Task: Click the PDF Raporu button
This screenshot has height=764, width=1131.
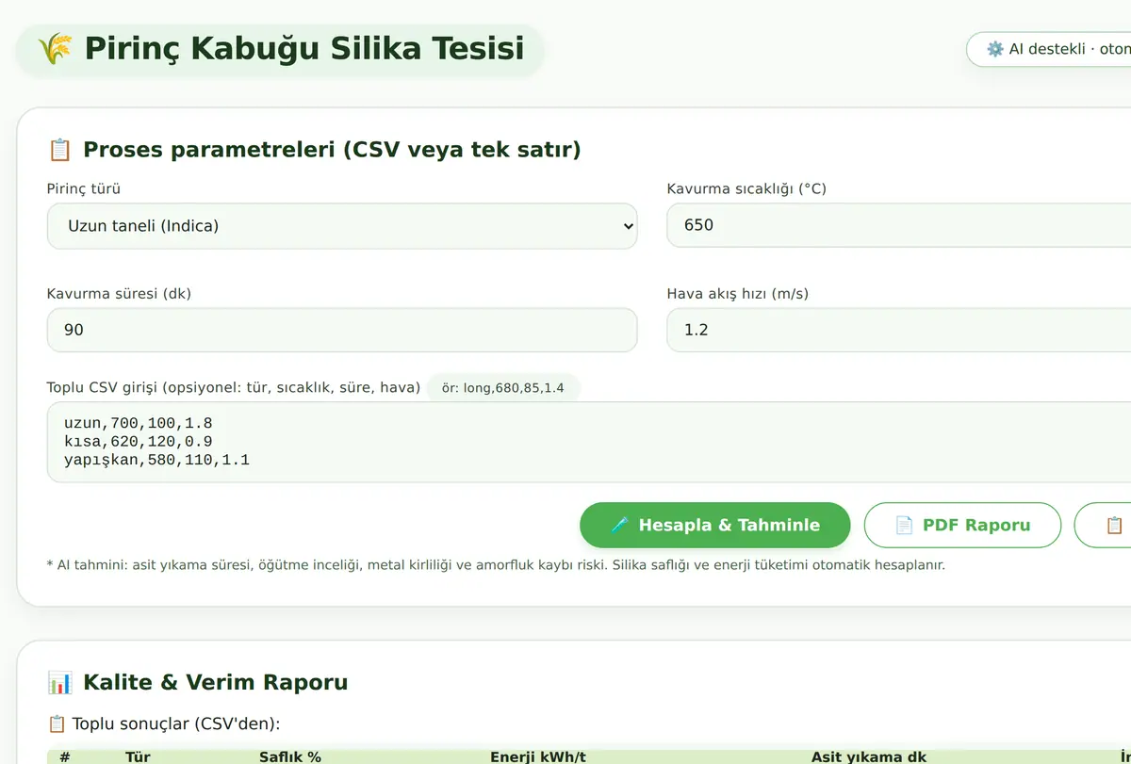Action: 962,525
